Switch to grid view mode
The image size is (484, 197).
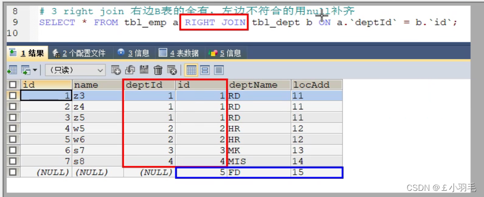(x=191, y=70)
